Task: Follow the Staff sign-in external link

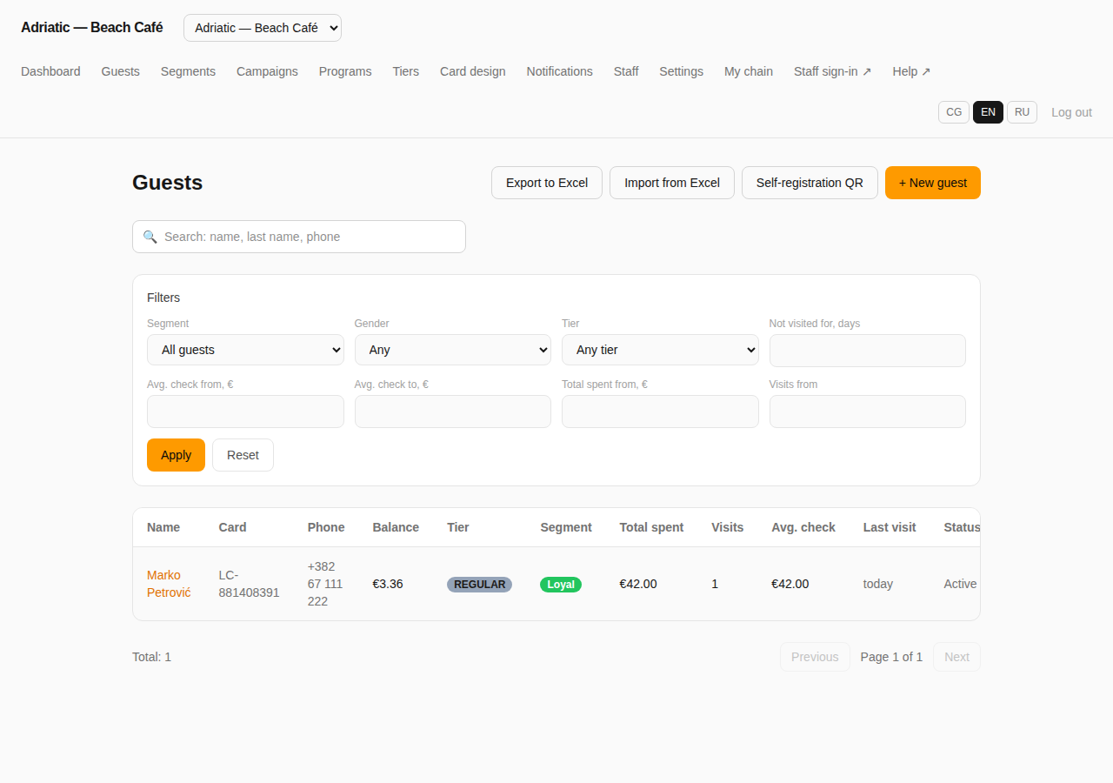Action: [x=832, y=71]
